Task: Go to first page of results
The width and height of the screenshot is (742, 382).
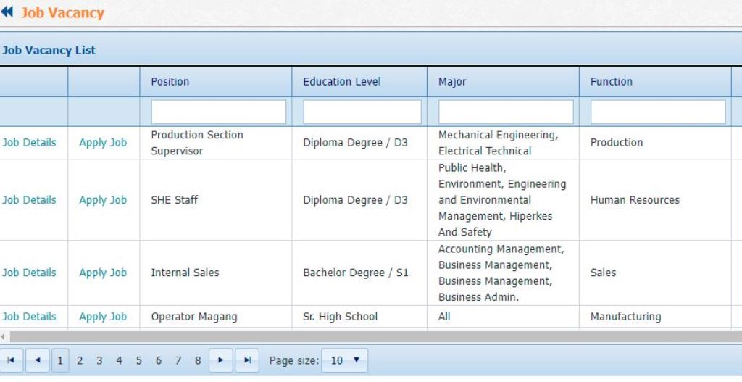Action: [x=12, y=360]
